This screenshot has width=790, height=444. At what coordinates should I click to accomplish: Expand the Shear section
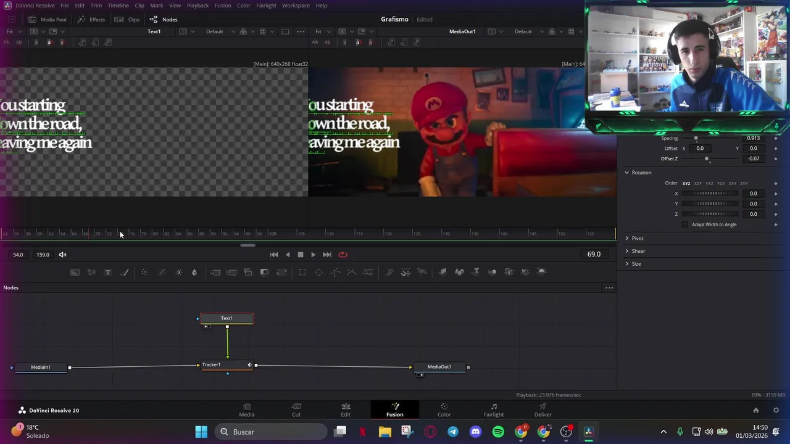click(x=626, y=251)
